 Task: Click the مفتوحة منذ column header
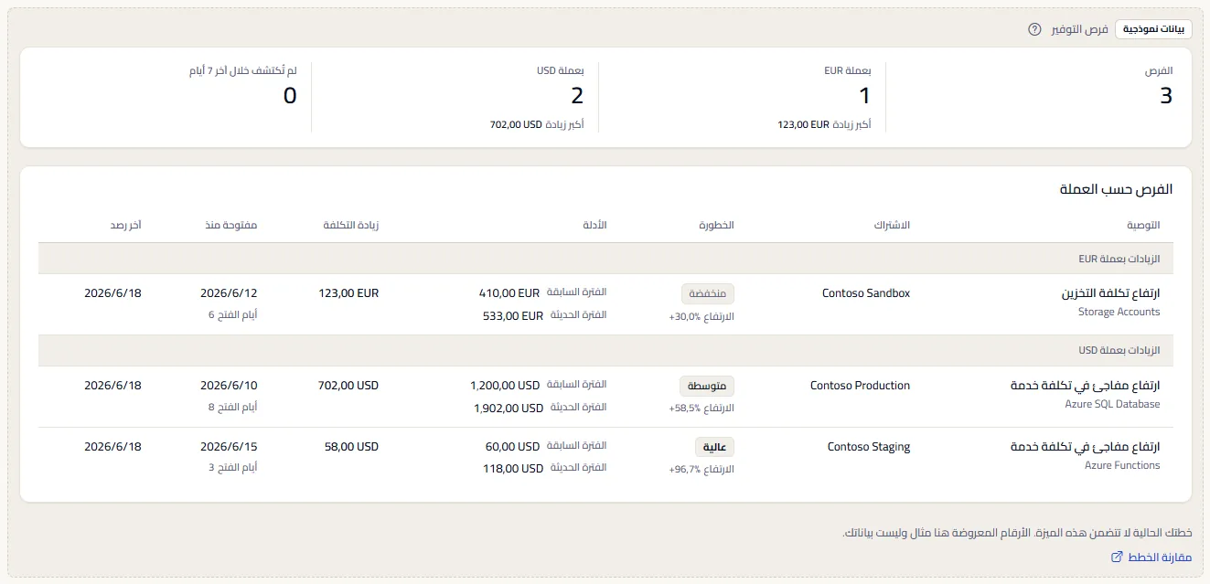231,225
